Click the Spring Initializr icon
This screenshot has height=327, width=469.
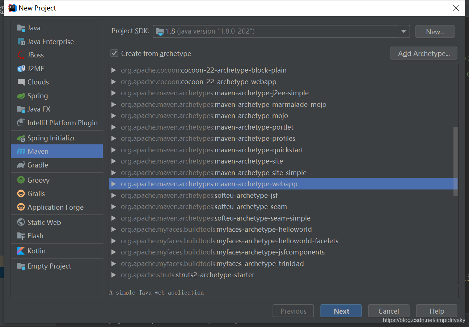21,138
